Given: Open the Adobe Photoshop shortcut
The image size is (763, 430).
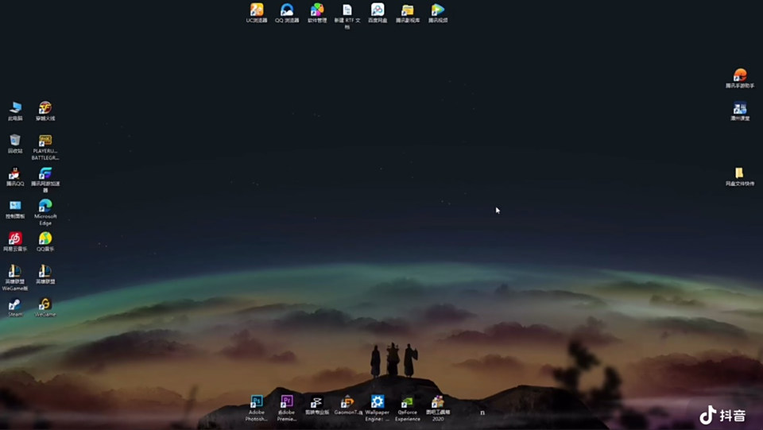Looking at the screenshot, I should tap(257, 408).
